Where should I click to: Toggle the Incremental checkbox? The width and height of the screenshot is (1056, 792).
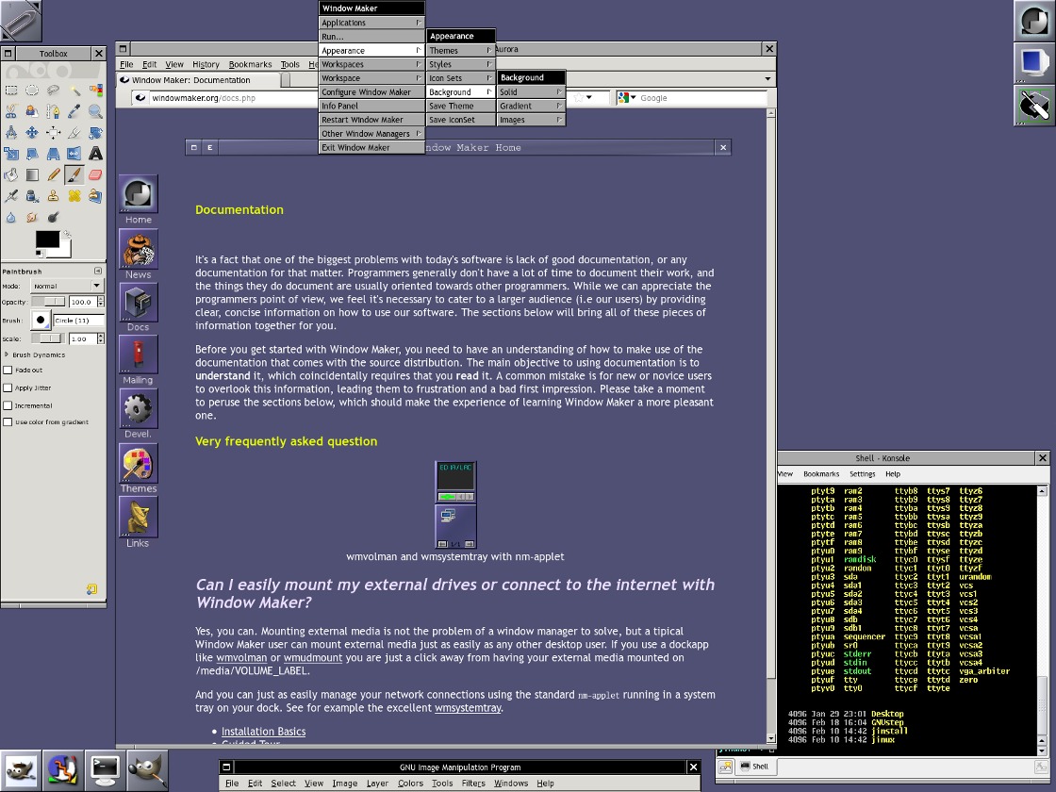[8, 405]
